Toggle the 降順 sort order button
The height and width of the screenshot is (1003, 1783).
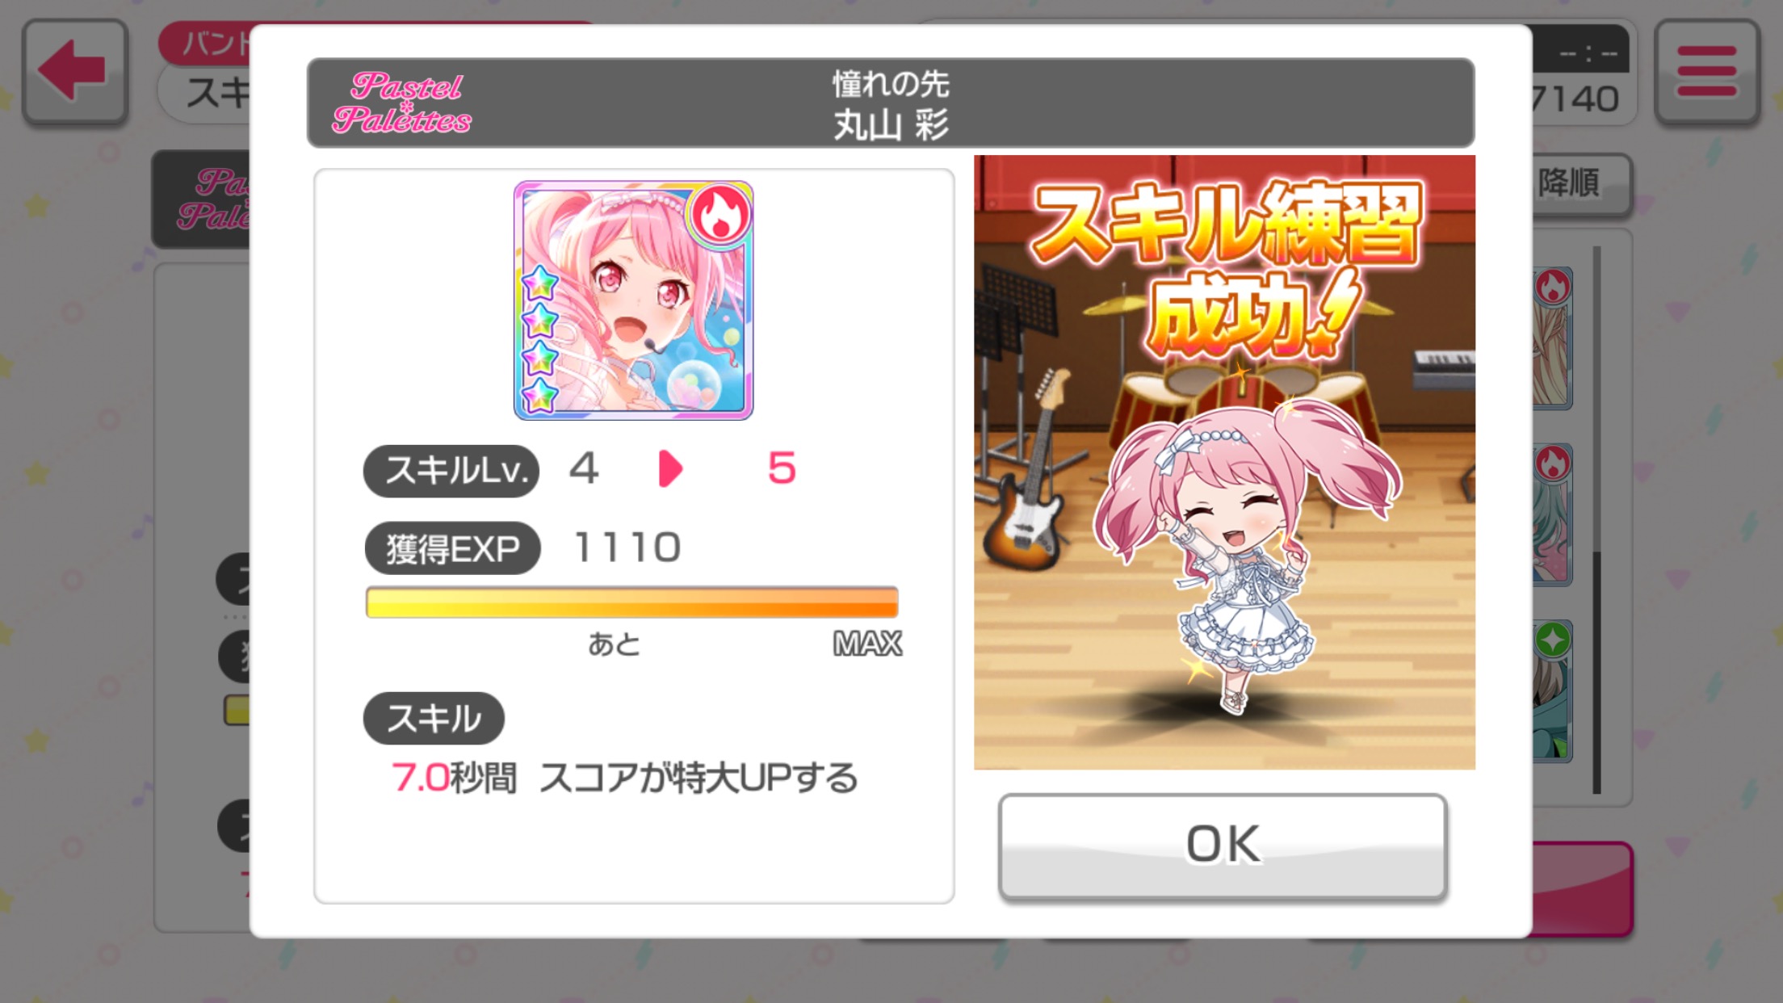pos(1582,183)
